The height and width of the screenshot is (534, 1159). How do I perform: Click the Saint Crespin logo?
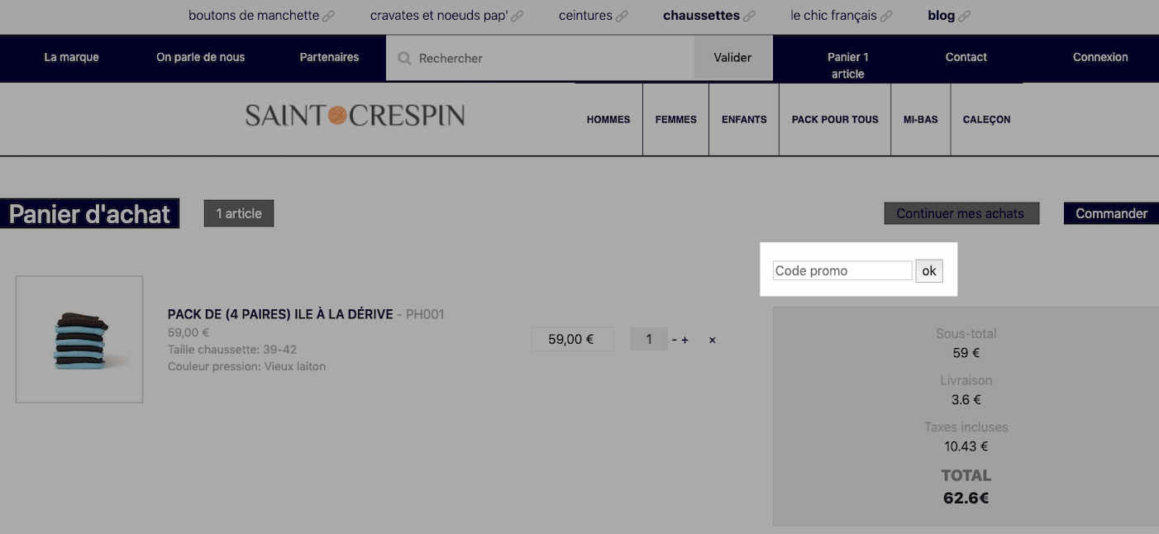click(355, 116)
